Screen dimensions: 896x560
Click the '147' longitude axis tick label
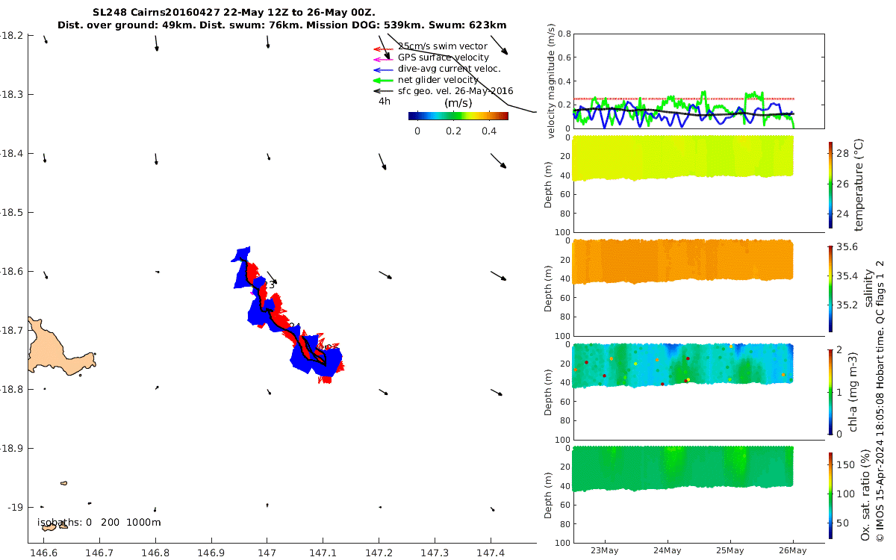(267, 553)
